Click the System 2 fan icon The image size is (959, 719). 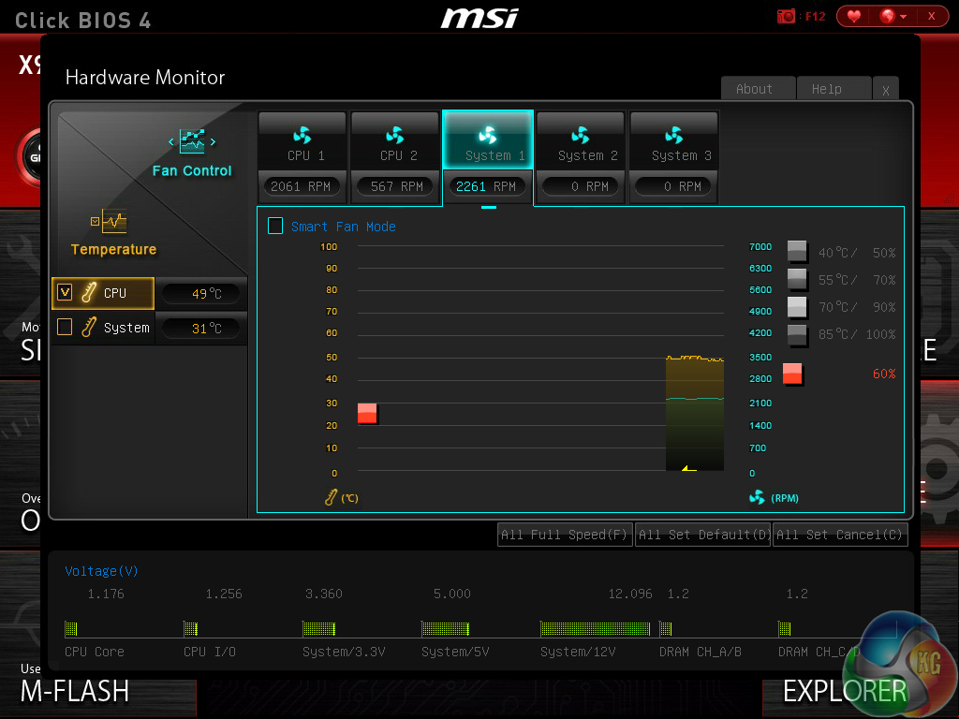pos(581,135)
